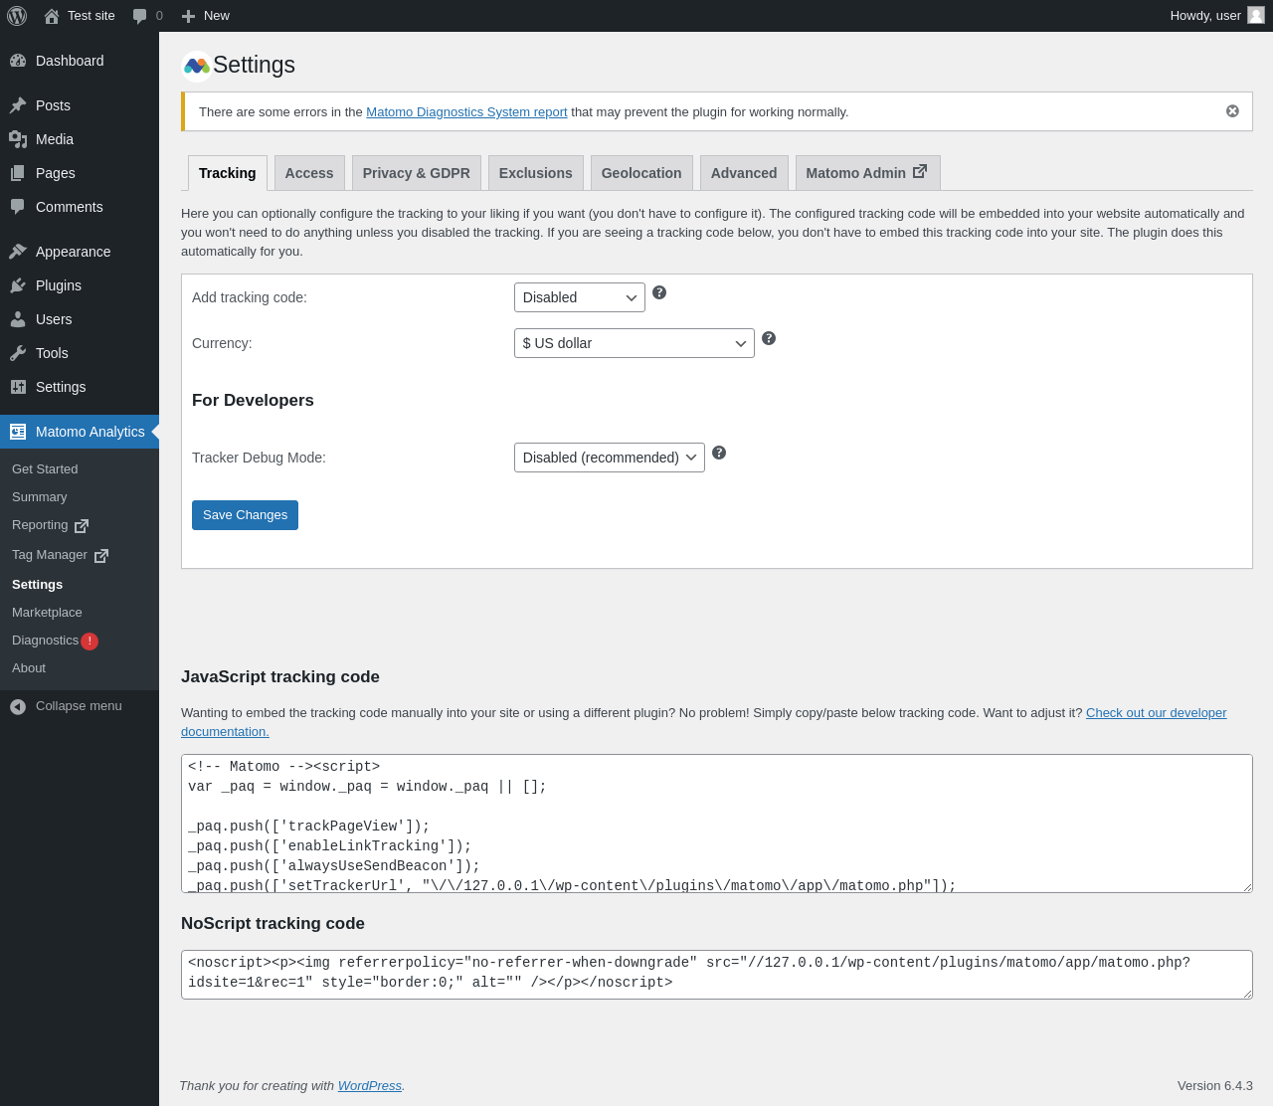The width and height of the screenshot is (1273, 1106).
Task: Open the Tools menu
Action: click(x=80, y=353)
